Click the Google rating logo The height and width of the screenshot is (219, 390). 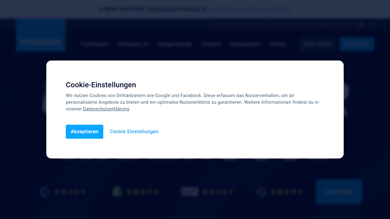pos(261,192)
